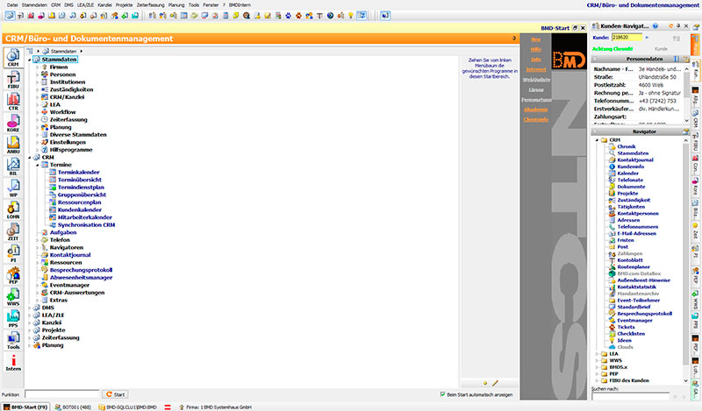Toggle 'Beim Start automatisch anzeigen' checkbox
The width and height of the screenshot is (702, 411).
point(442,394)
